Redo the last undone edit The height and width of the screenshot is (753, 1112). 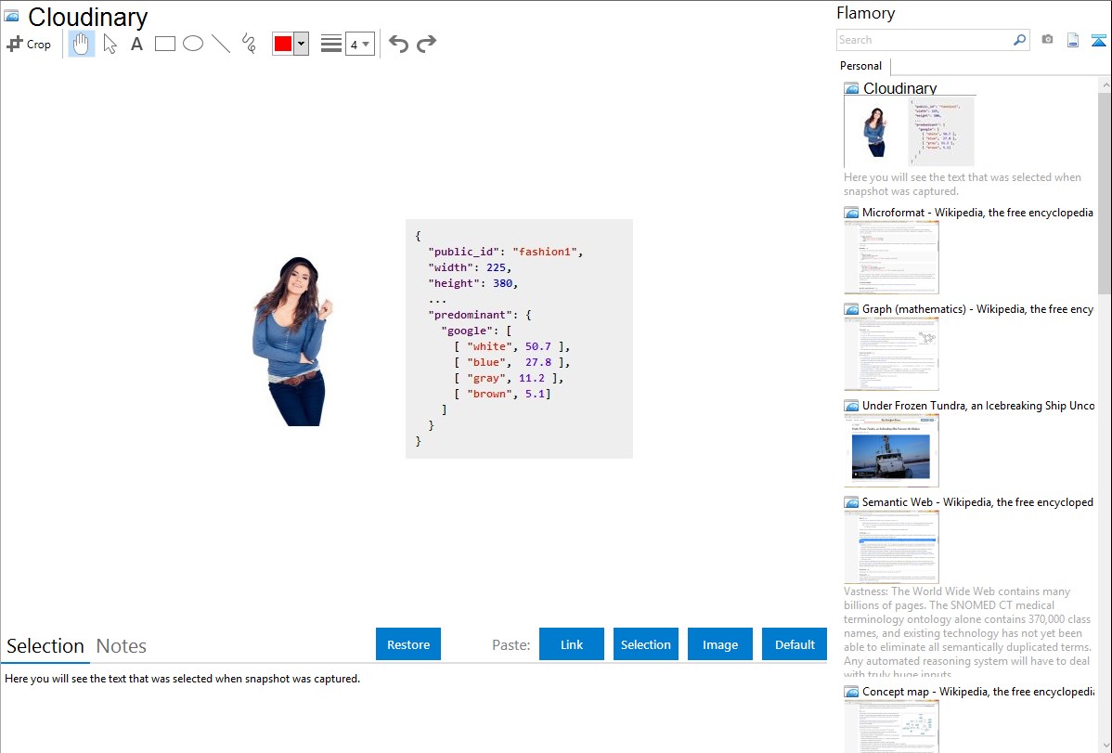[x=426, y=44]
